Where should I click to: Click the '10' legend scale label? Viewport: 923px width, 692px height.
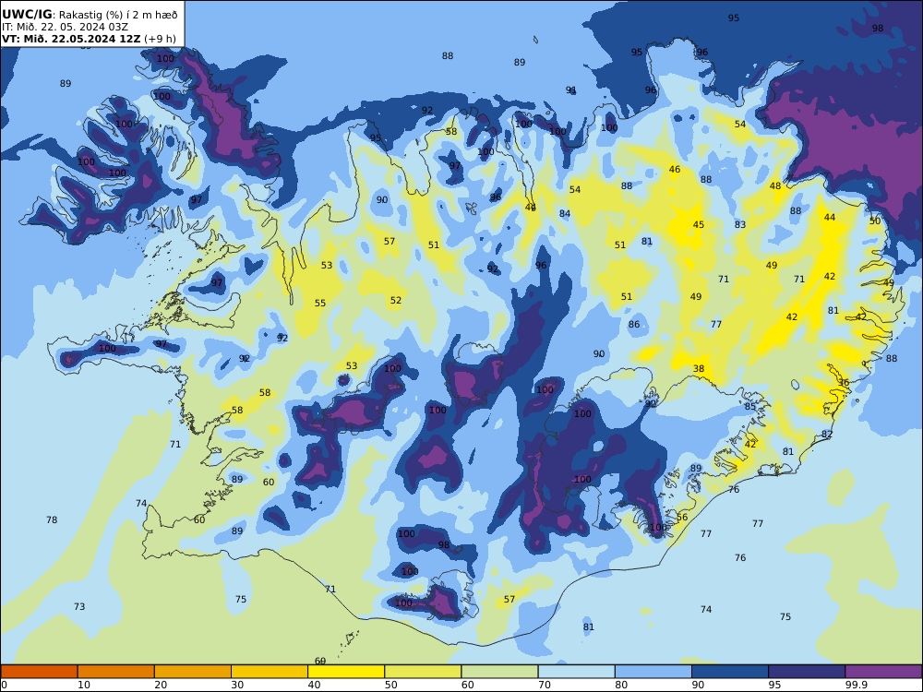[84, 685]
